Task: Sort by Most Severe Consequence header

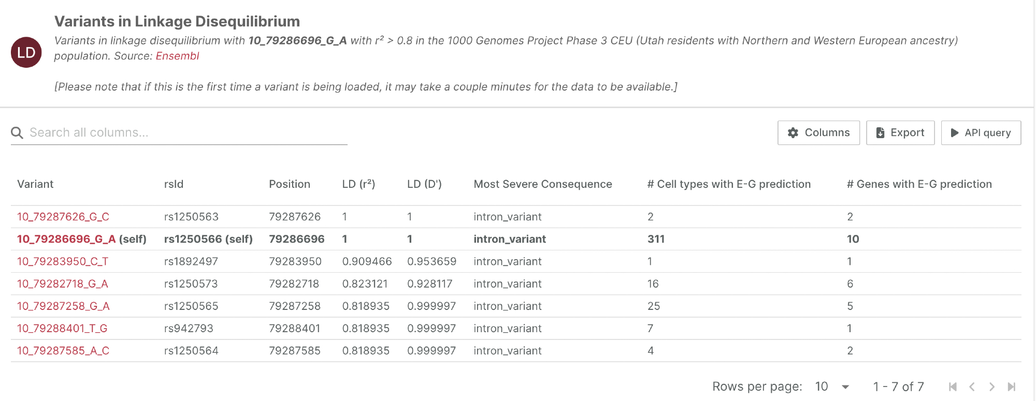Action: tap(542, 184)
